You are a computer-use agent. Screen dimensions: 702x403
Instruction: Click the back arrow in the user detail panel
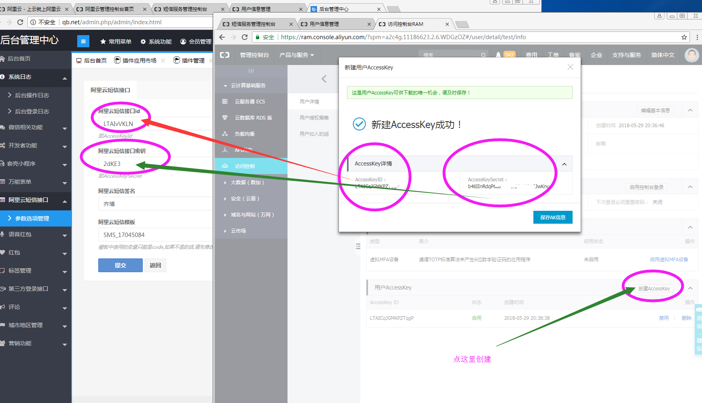point(324,79)
